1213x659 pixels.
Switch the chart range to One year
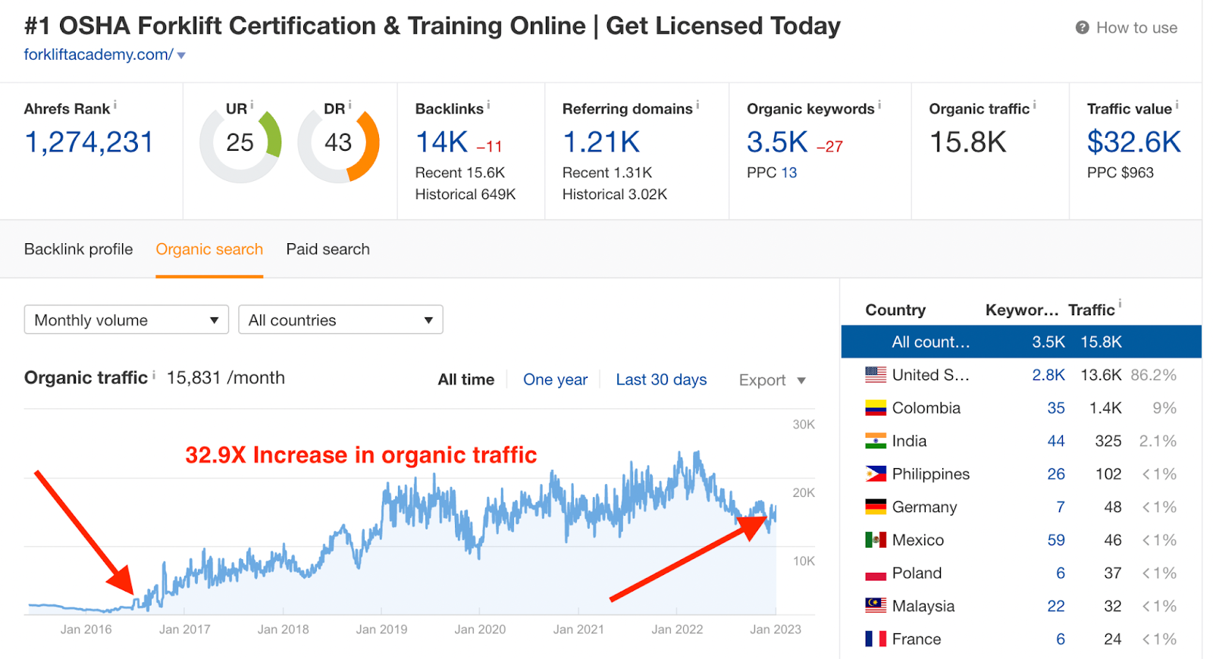(x=555, y=379)
